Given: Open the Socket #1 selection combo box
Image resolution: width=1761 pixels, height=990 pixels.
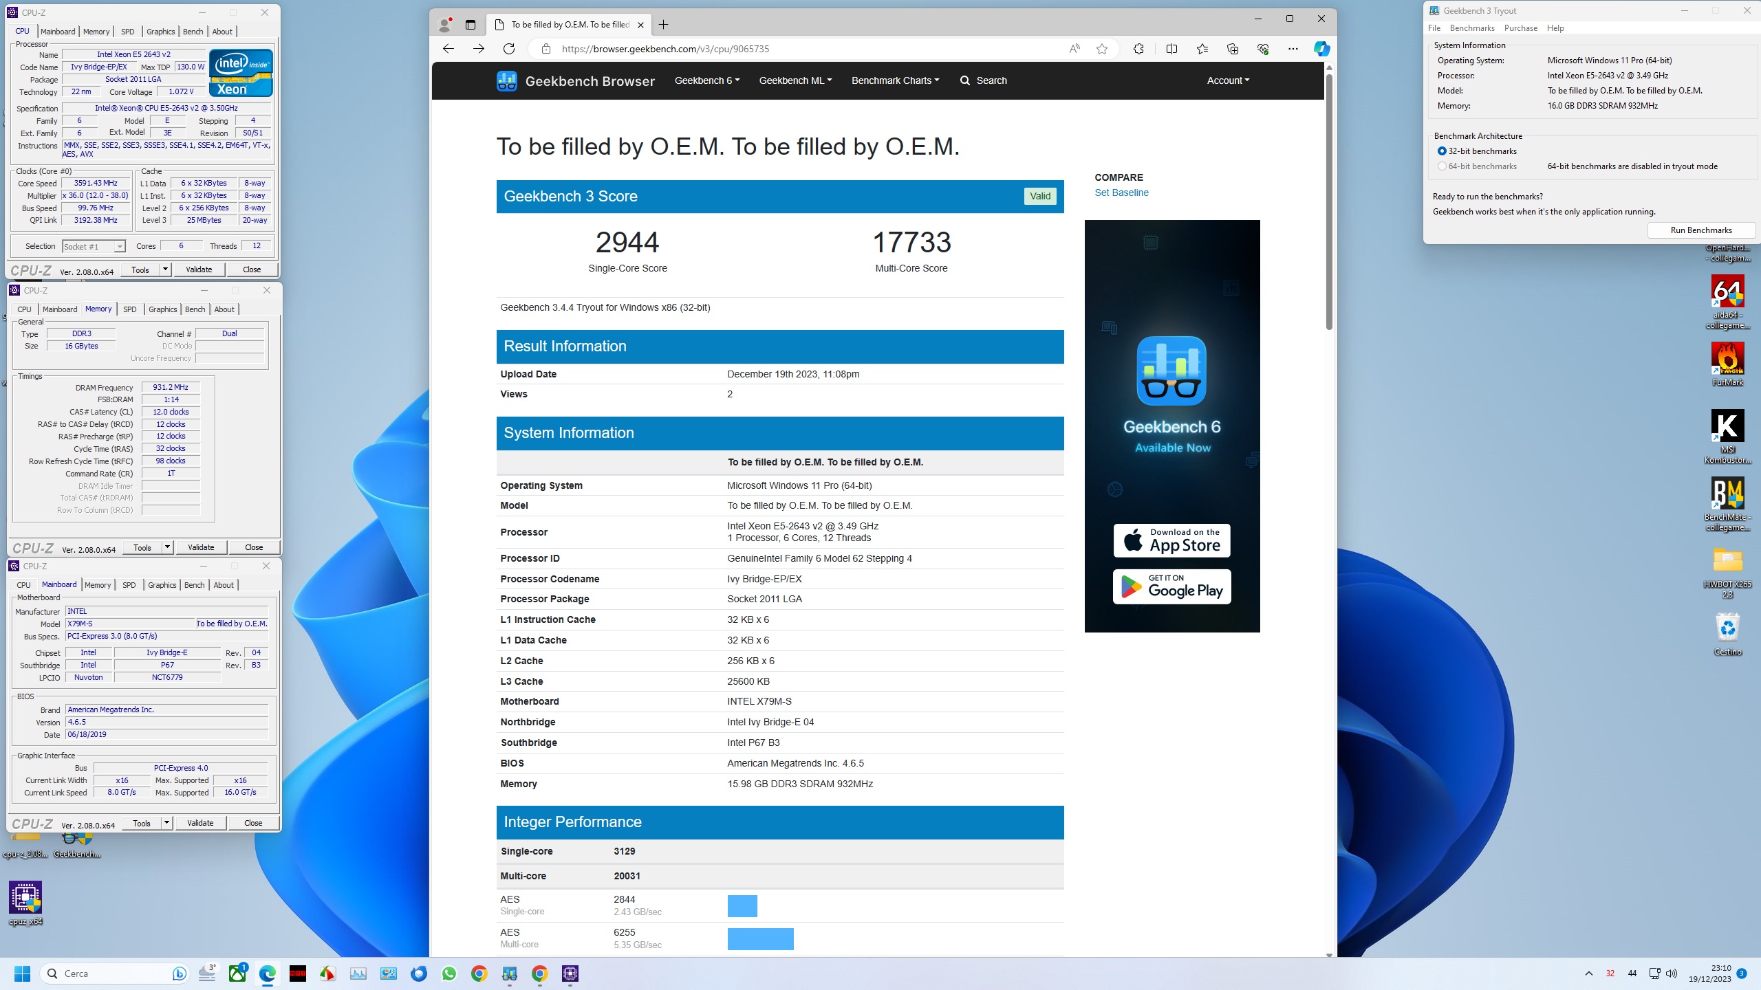Looking at the screenshot, I should point(94,246).
